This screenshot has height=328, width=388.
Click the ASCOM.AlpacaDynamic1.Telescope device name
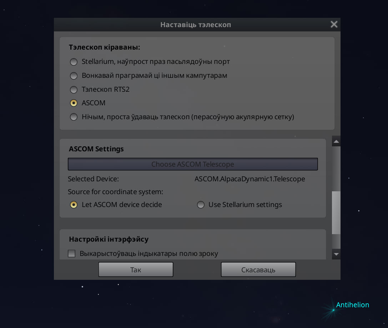[250, 179]
